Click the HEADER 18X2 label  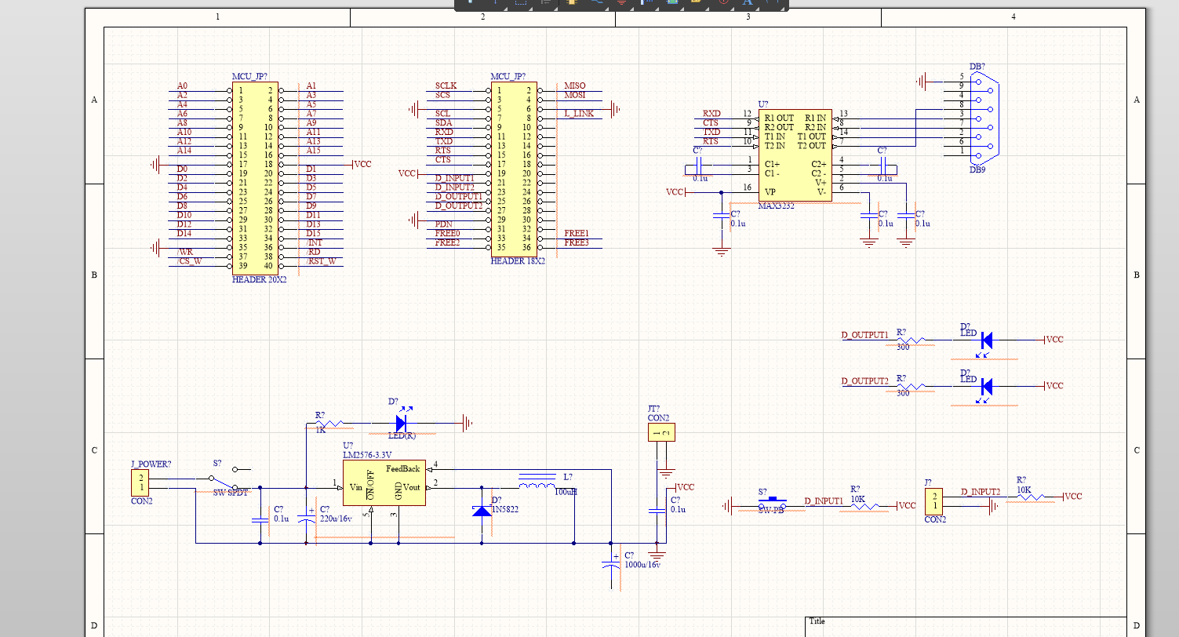pos(519,260)
